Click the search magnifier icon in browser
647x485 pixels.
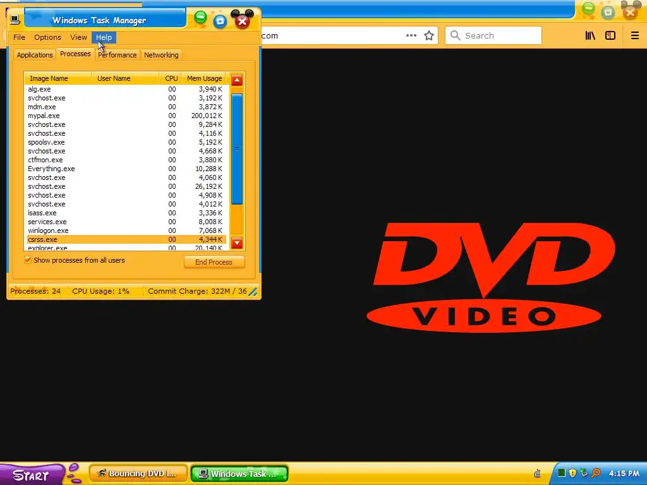455,35
